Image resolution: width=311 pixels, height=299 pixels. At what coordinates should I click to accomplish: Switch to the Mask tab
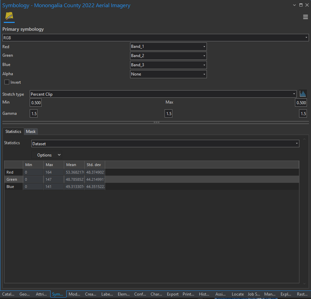click(x=31, y=132)
